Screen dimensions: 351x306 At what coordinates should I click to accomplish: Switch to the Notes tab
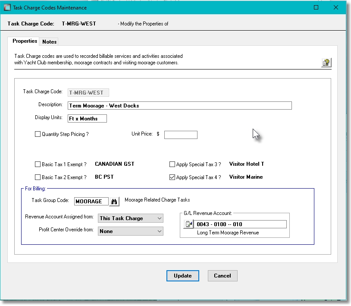coord(49,41)
